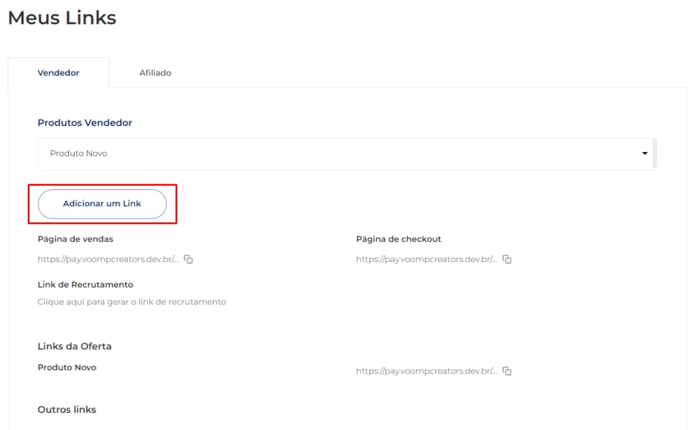
Task: Click the Página de vendas label
Action: tap(75, 239)
